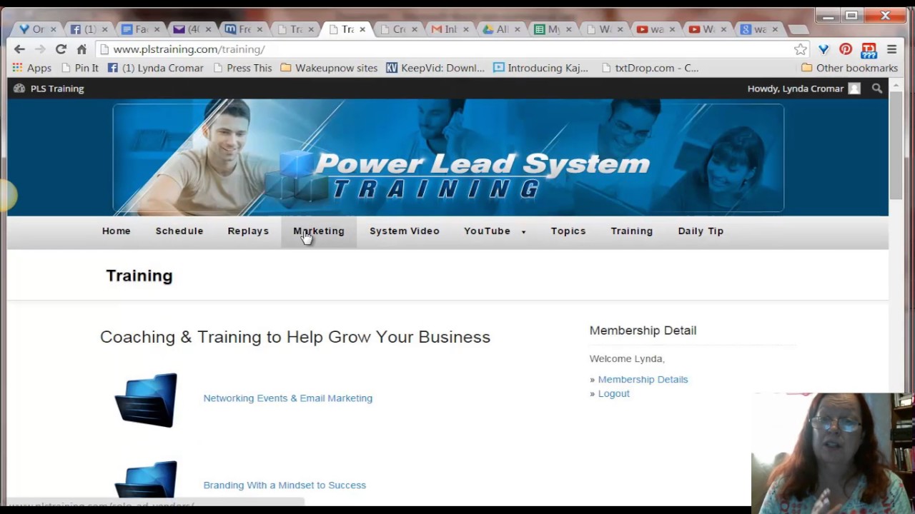The image size is (915, 514).
Task: Switch to the Google Drive All tab
Action: (x=502, y=29)
